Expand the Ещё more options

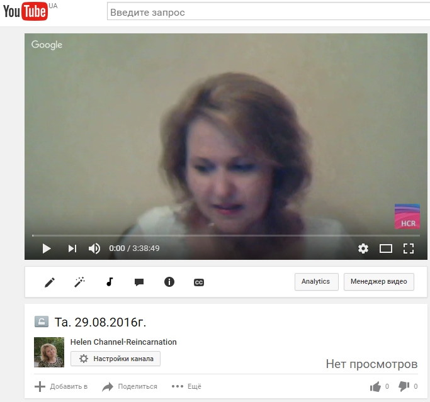pos(186,386)
